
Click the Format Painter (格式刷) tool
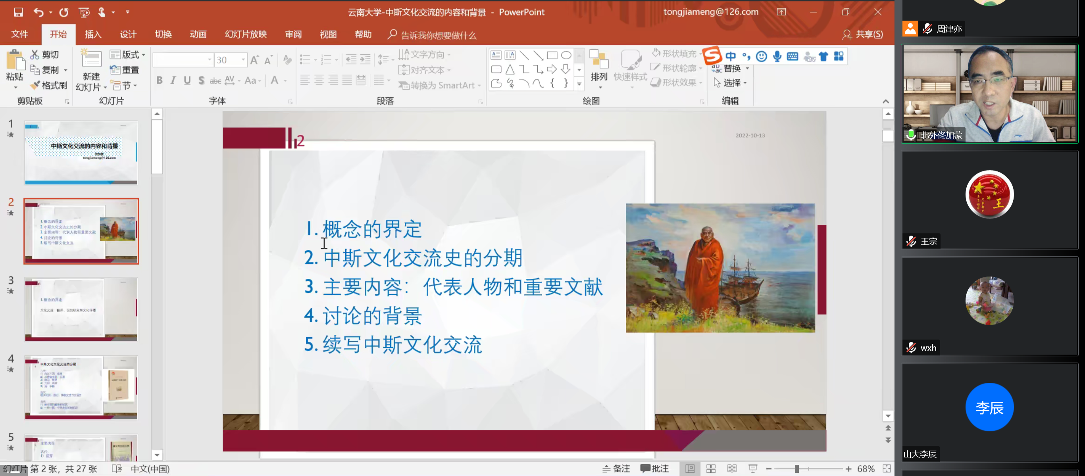click(49, 85)
